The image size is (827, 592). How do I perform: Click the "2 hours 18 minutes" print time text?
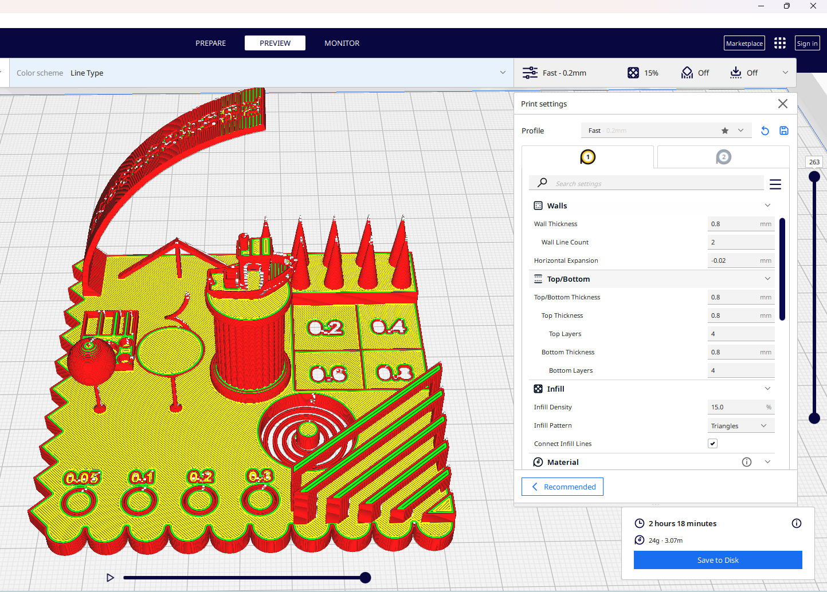683,523
